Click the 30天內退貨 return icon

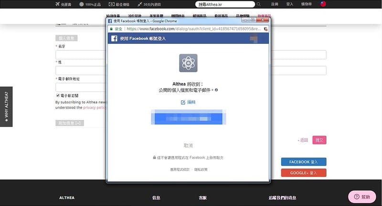[139, 4]
